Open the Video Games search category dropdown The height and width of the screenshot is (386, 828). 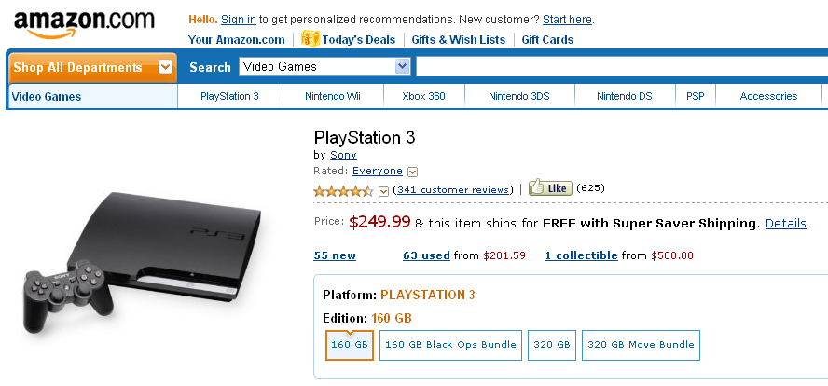click(324, 66)
